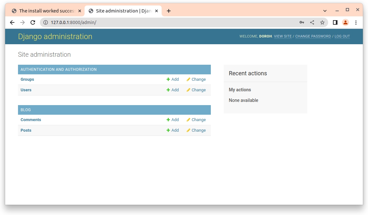The image size is (368, 215).
Task: Switch to 'The install worked successfully' tab
Action: [x=45, y=11]
